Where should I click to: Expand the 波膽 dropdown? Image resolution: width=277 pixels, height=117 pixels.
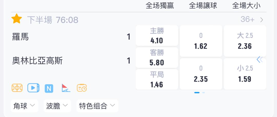click(x=57, y=106)
